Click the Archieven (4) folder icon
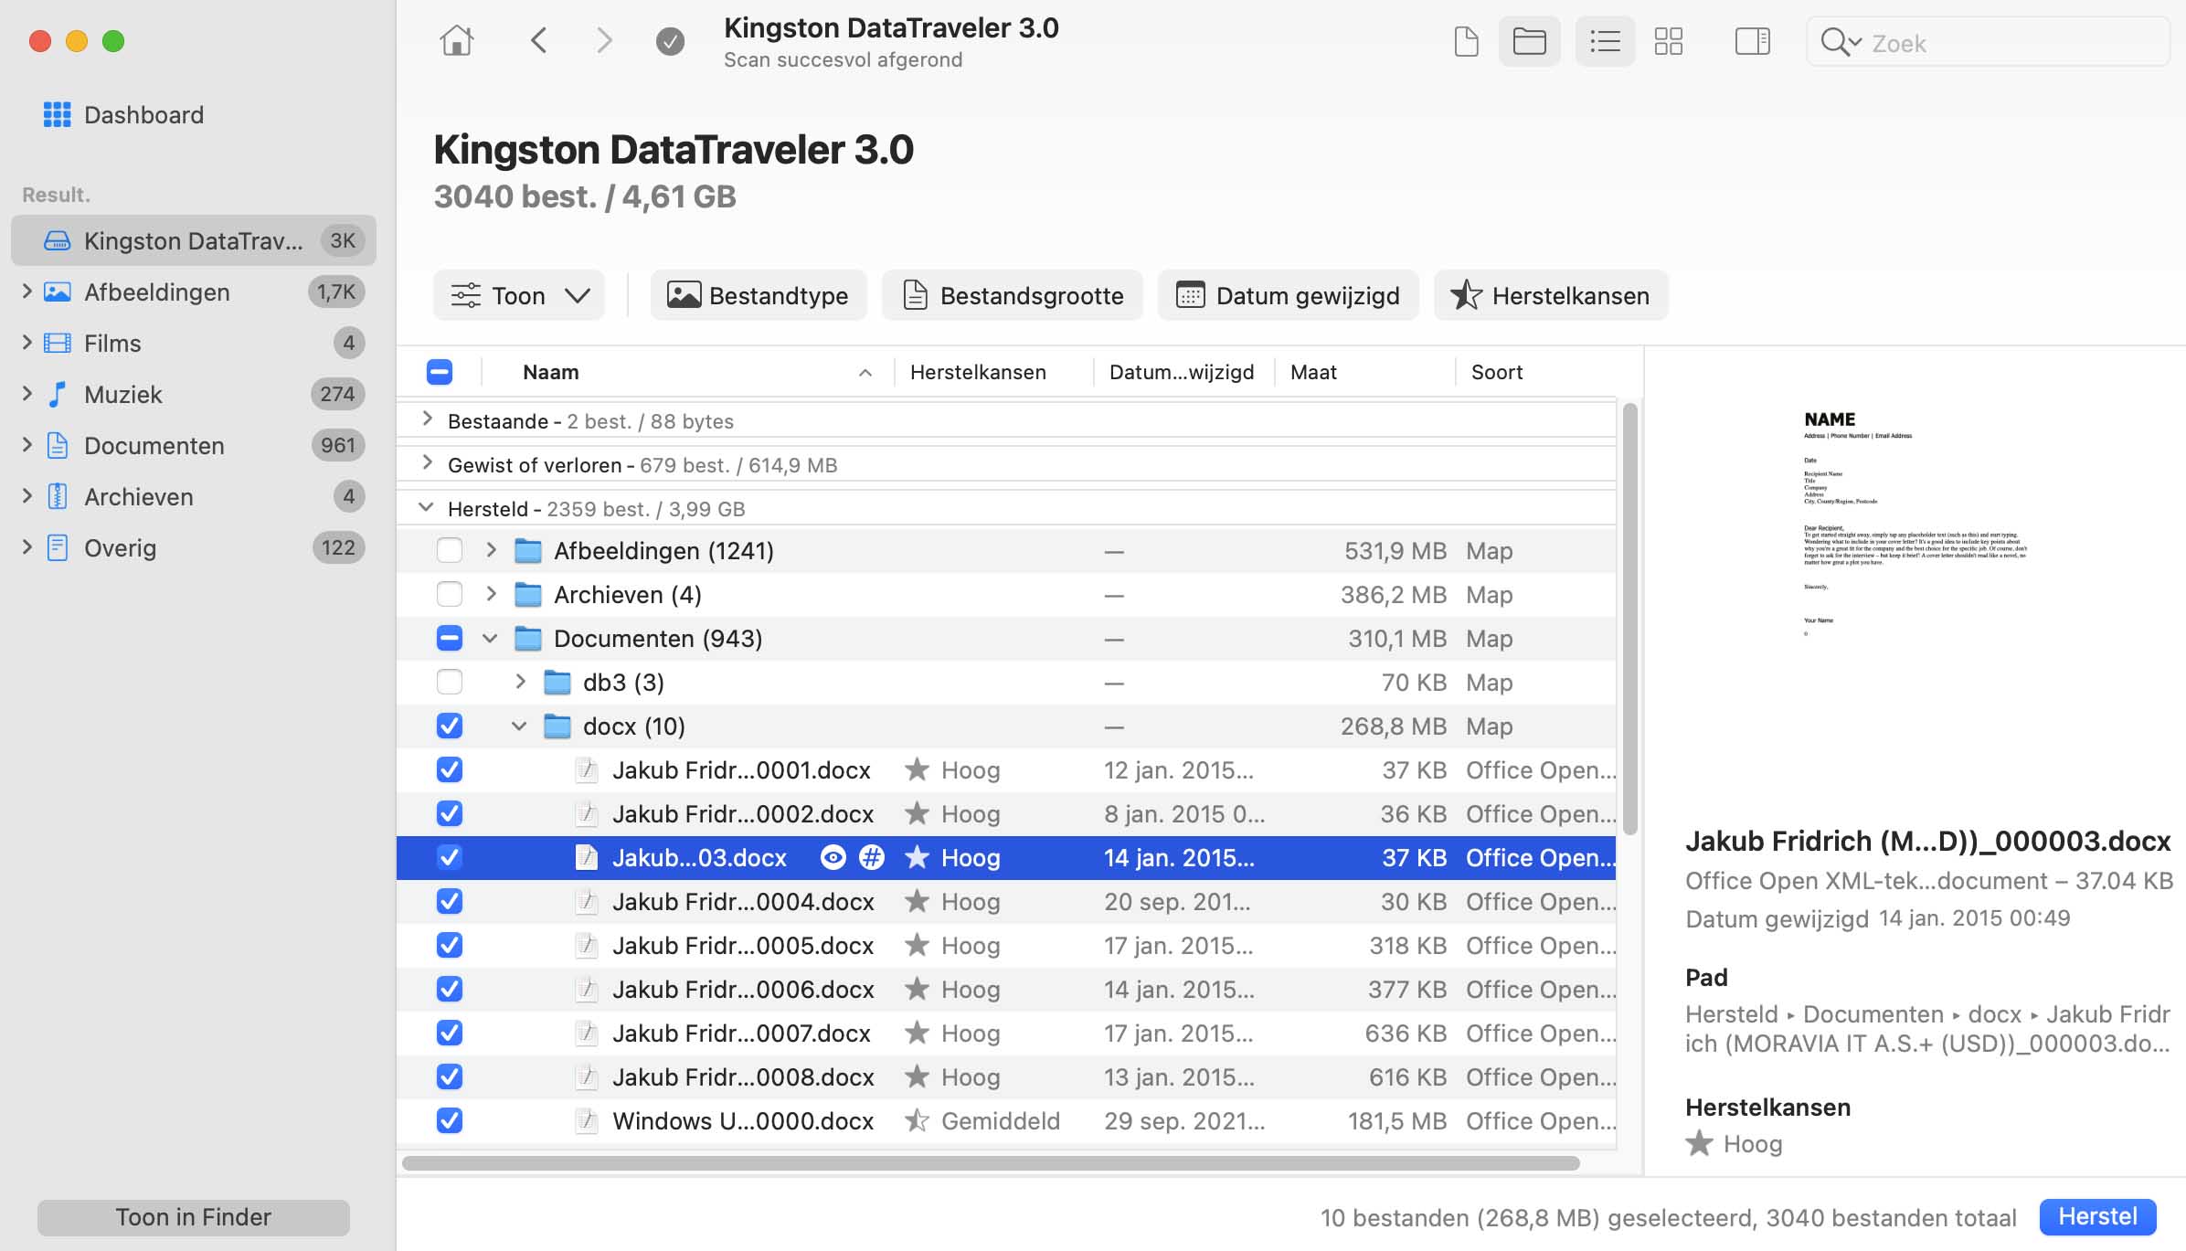Screen dimensions: 2186x1251 (527, 595)
